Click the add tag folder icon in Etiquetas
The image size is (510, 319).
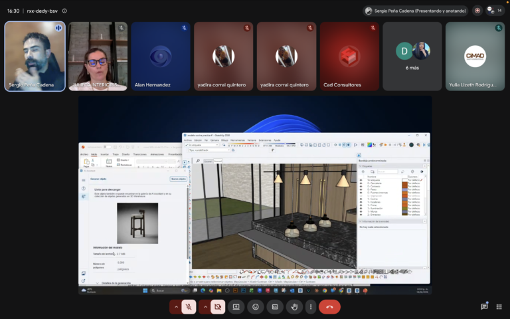pyautogui.click(x=373, y=171)
